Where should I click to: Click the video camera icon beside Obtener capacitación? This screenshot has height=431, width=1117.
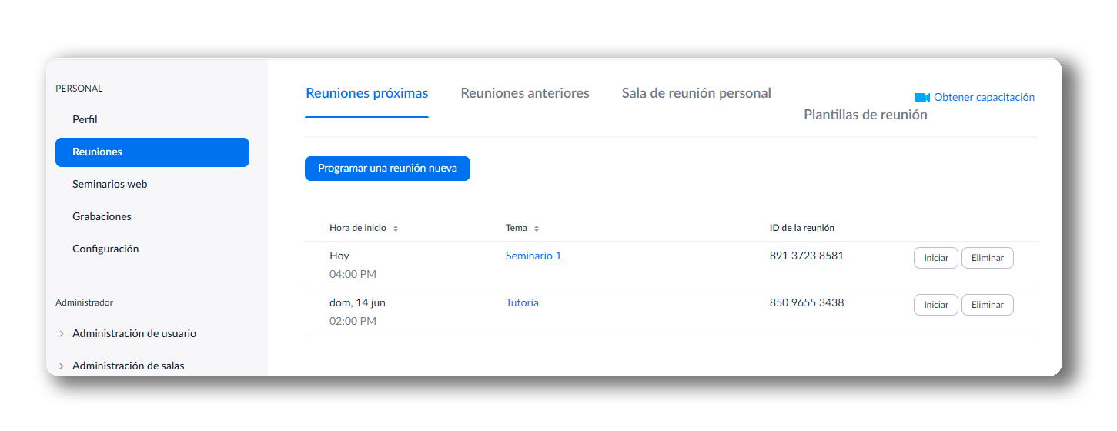(922, 98)
